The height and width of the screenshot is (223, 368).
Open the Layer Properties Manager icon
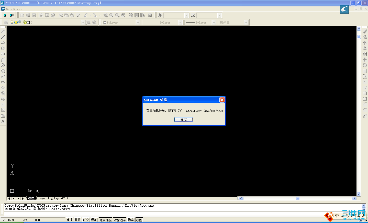(x=6, y=23)
